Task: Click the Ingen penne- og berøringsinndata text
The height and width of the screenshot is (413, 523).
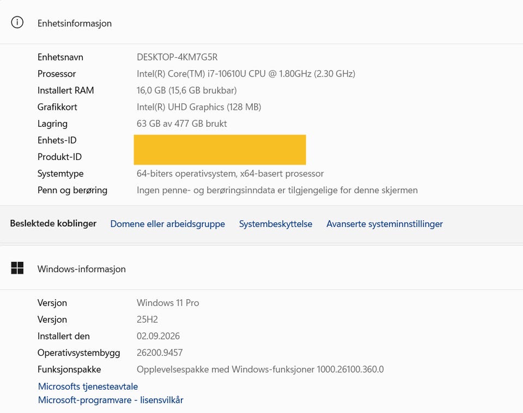Action: pyautogui.click(x=277, y=190)
